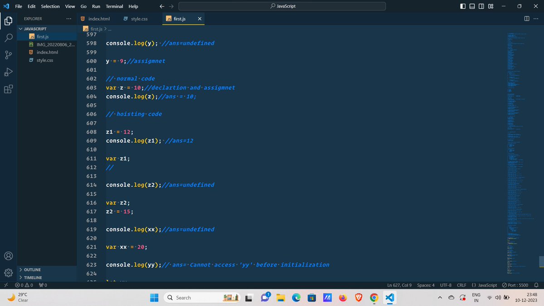Open the Edit menu
This screenshot has width=544, height=306.
point(31,6)
